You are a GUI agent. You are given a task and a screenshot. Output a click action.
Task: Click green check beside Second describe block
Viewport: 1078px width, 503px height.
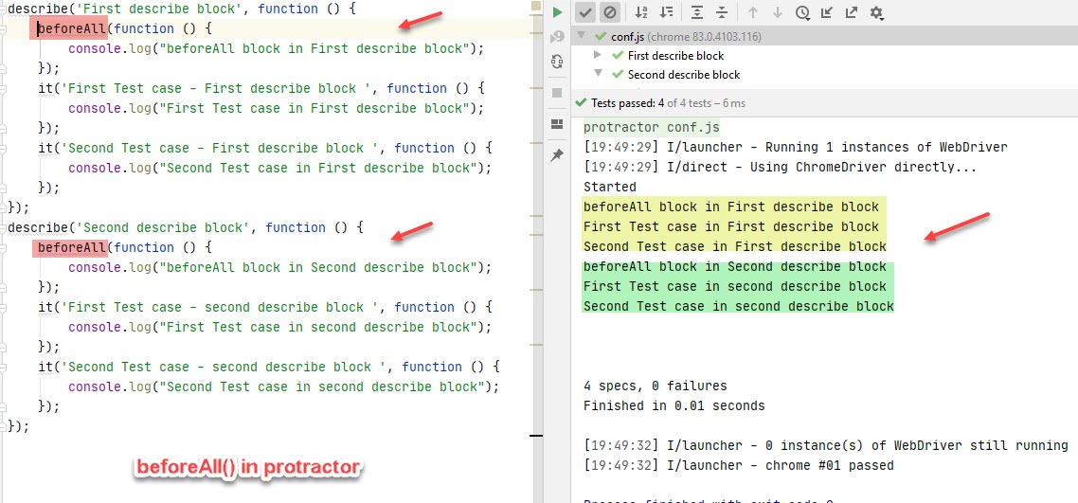(618, 74)
